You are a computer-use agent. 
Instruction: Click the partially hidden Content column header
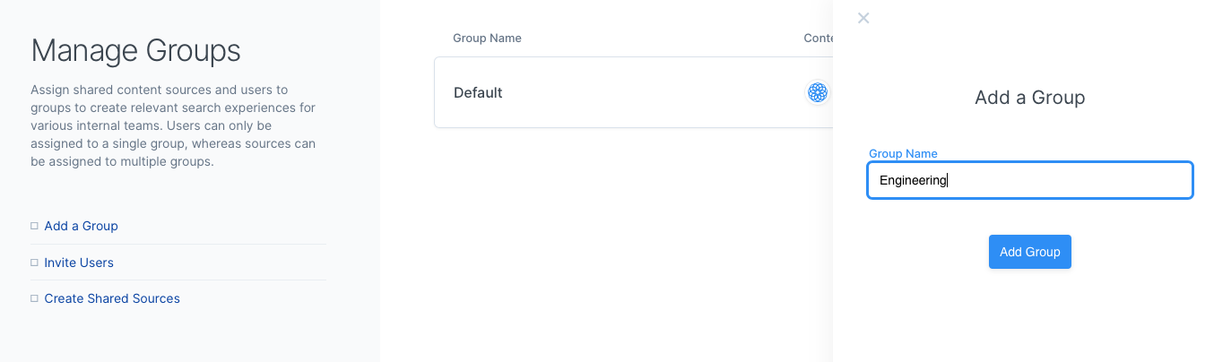point(818,39)
